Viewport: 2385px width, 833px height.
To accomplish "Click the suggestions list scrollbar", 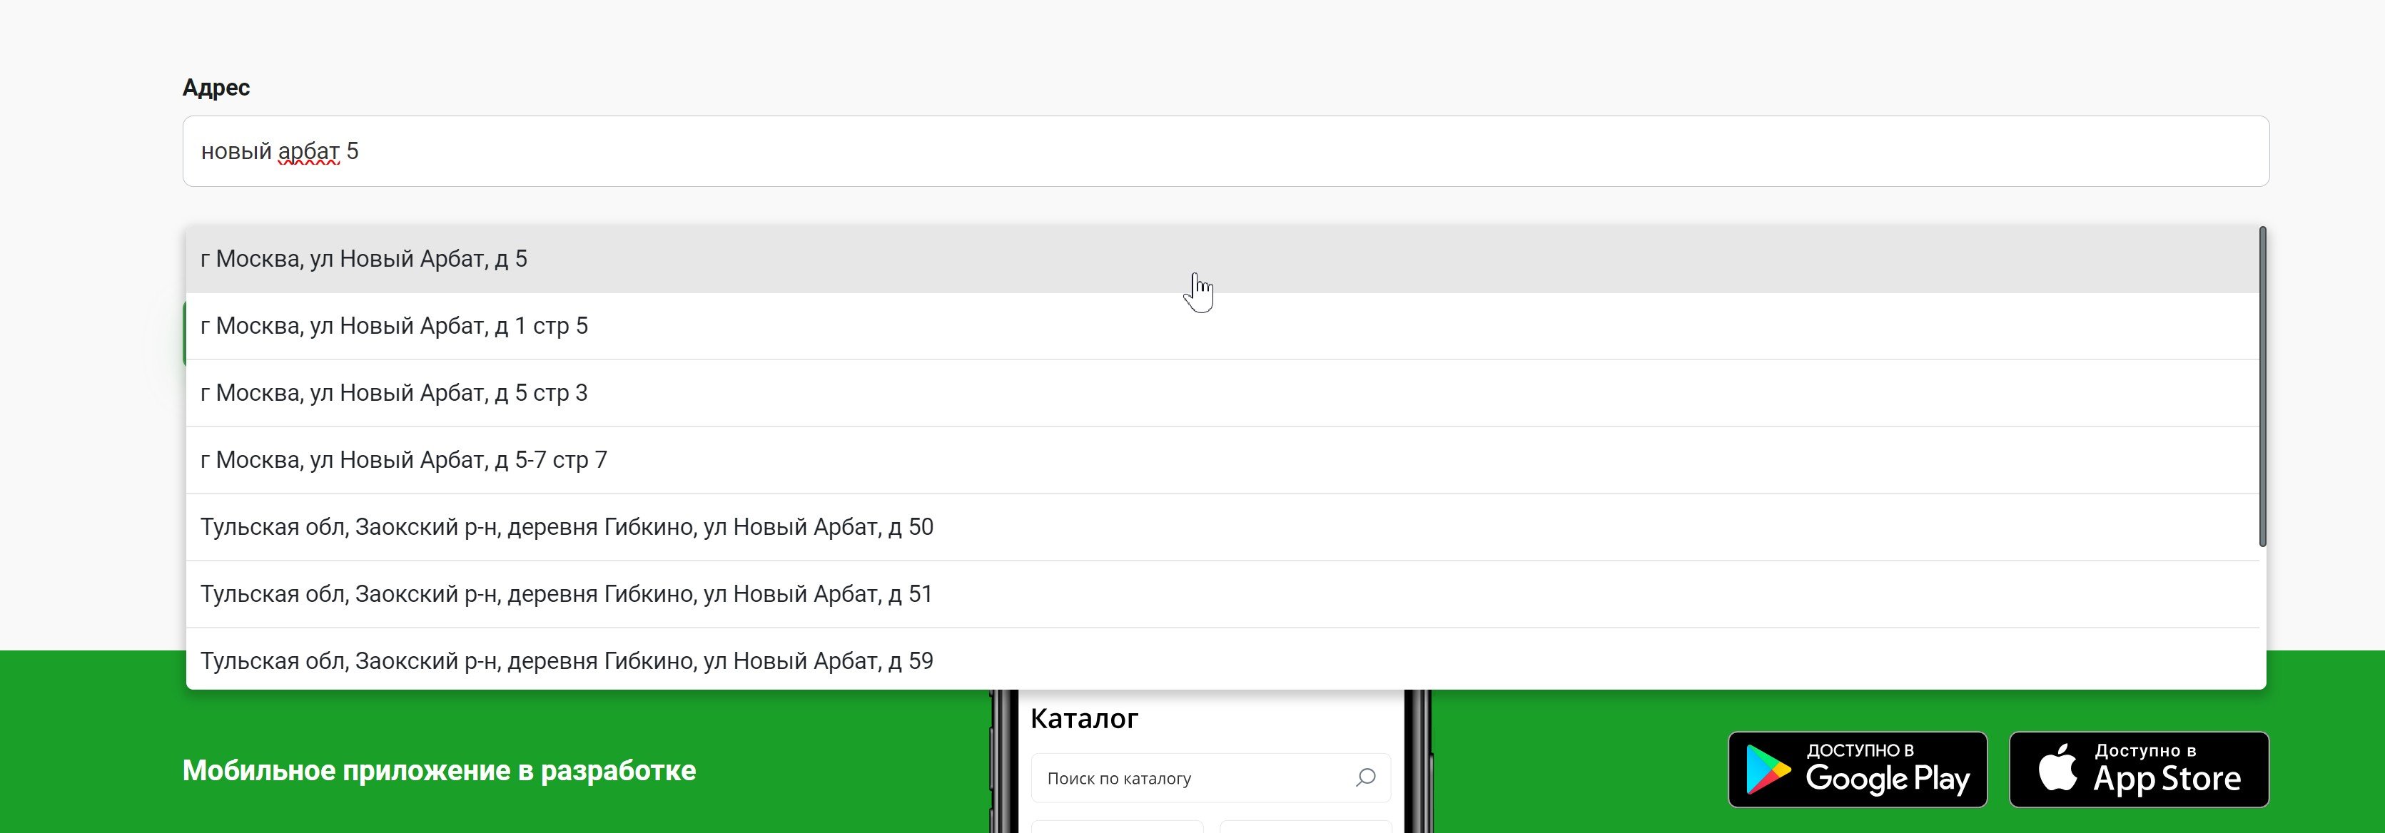I will coord(2262,386).
